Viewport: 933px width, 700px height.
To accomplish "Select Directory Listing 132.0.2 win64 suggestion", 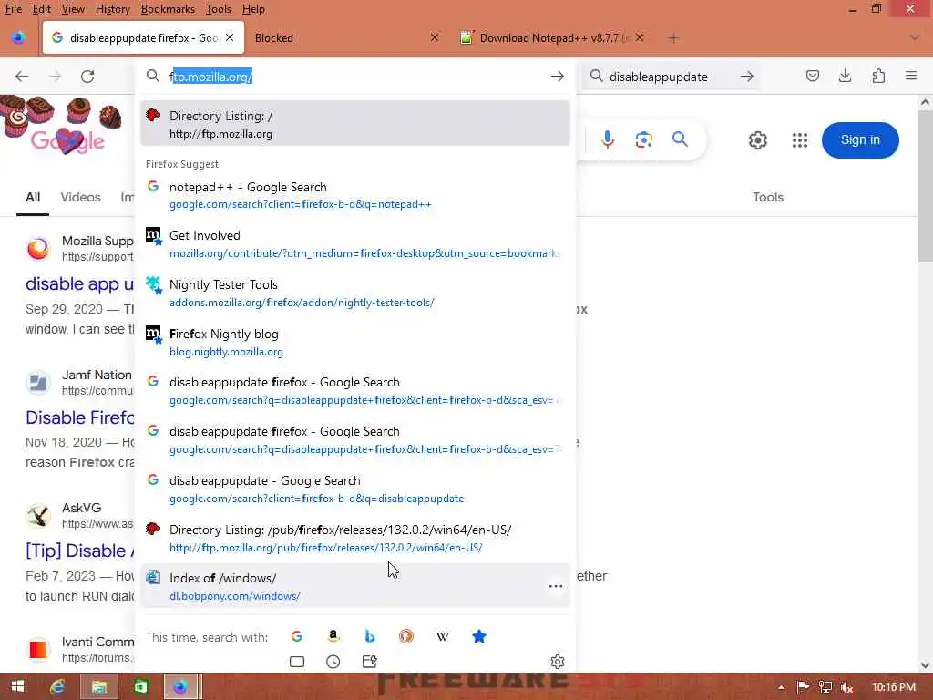I will coord(355,538).
